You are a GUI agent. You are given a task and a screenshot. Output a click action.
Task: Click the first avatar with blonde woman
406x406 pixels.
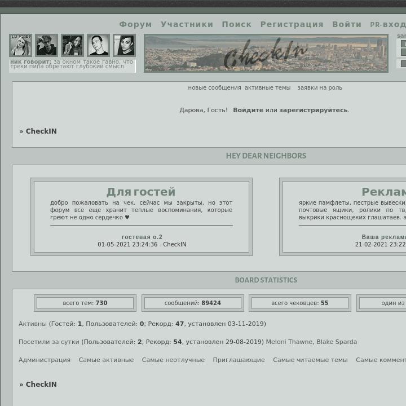coord(20,46)
